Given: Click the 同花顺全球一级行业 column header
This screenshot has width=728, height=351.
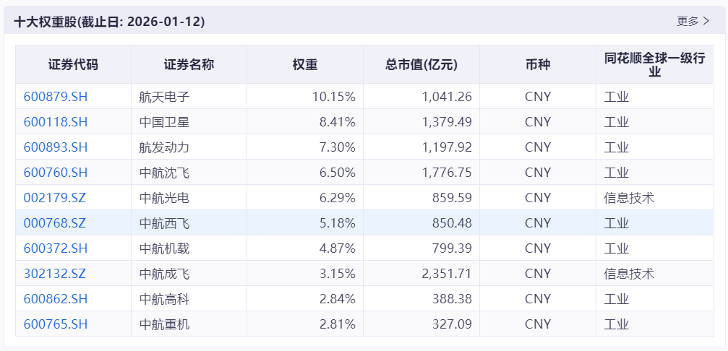Looking at the screenshot, I should pyautogui.click(x=654, y=65).
